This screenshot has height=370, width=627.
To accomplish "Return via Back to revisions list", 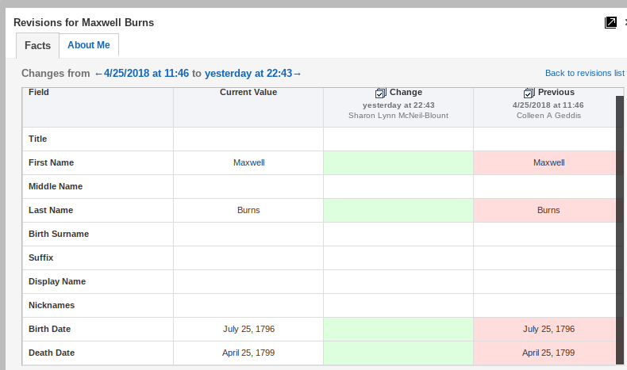I will (584, 73).
